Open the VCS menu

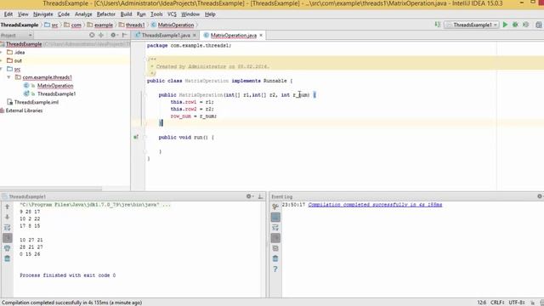pyautogui.click(x=172, y=14)
